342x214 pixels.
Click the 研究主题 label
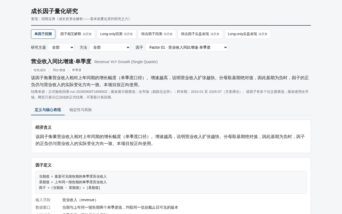coord(38,47)
